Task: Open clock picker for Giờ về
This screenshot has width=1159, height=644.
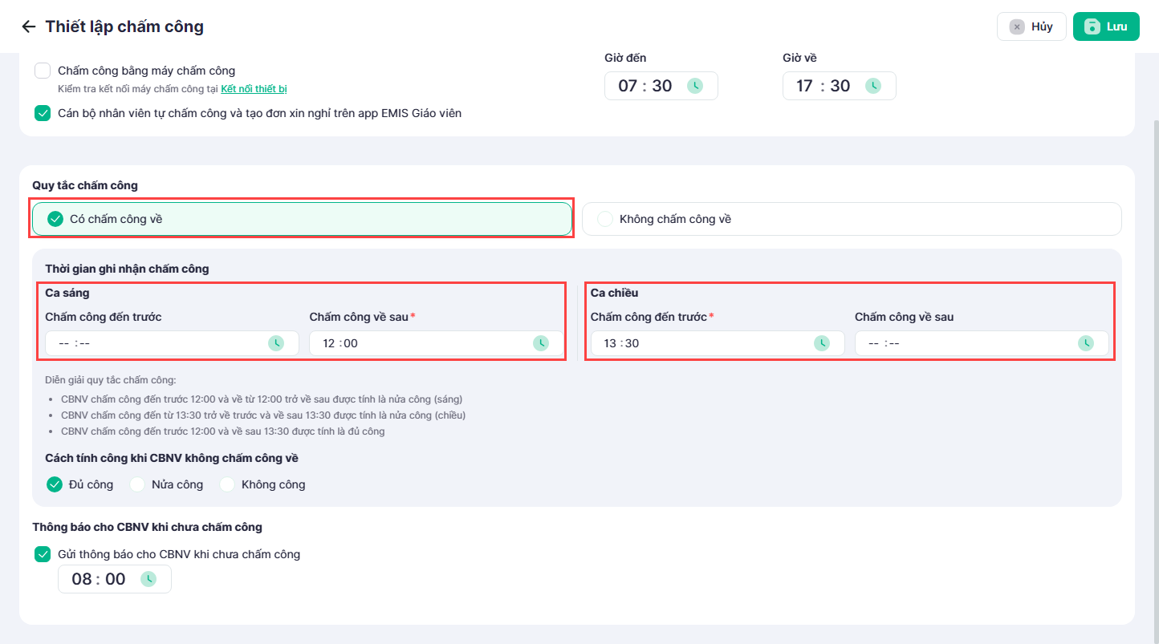Action: click(873, 86)
